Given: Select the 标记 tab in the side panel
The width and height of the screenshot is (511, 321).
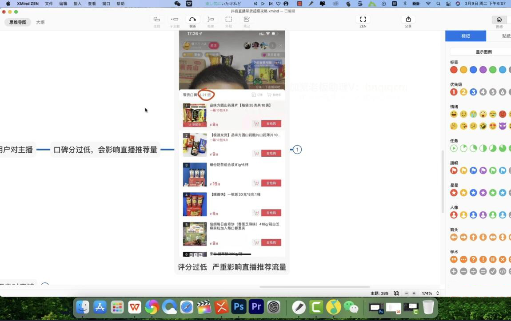Looking at the screenshot, I should (465, 36).
